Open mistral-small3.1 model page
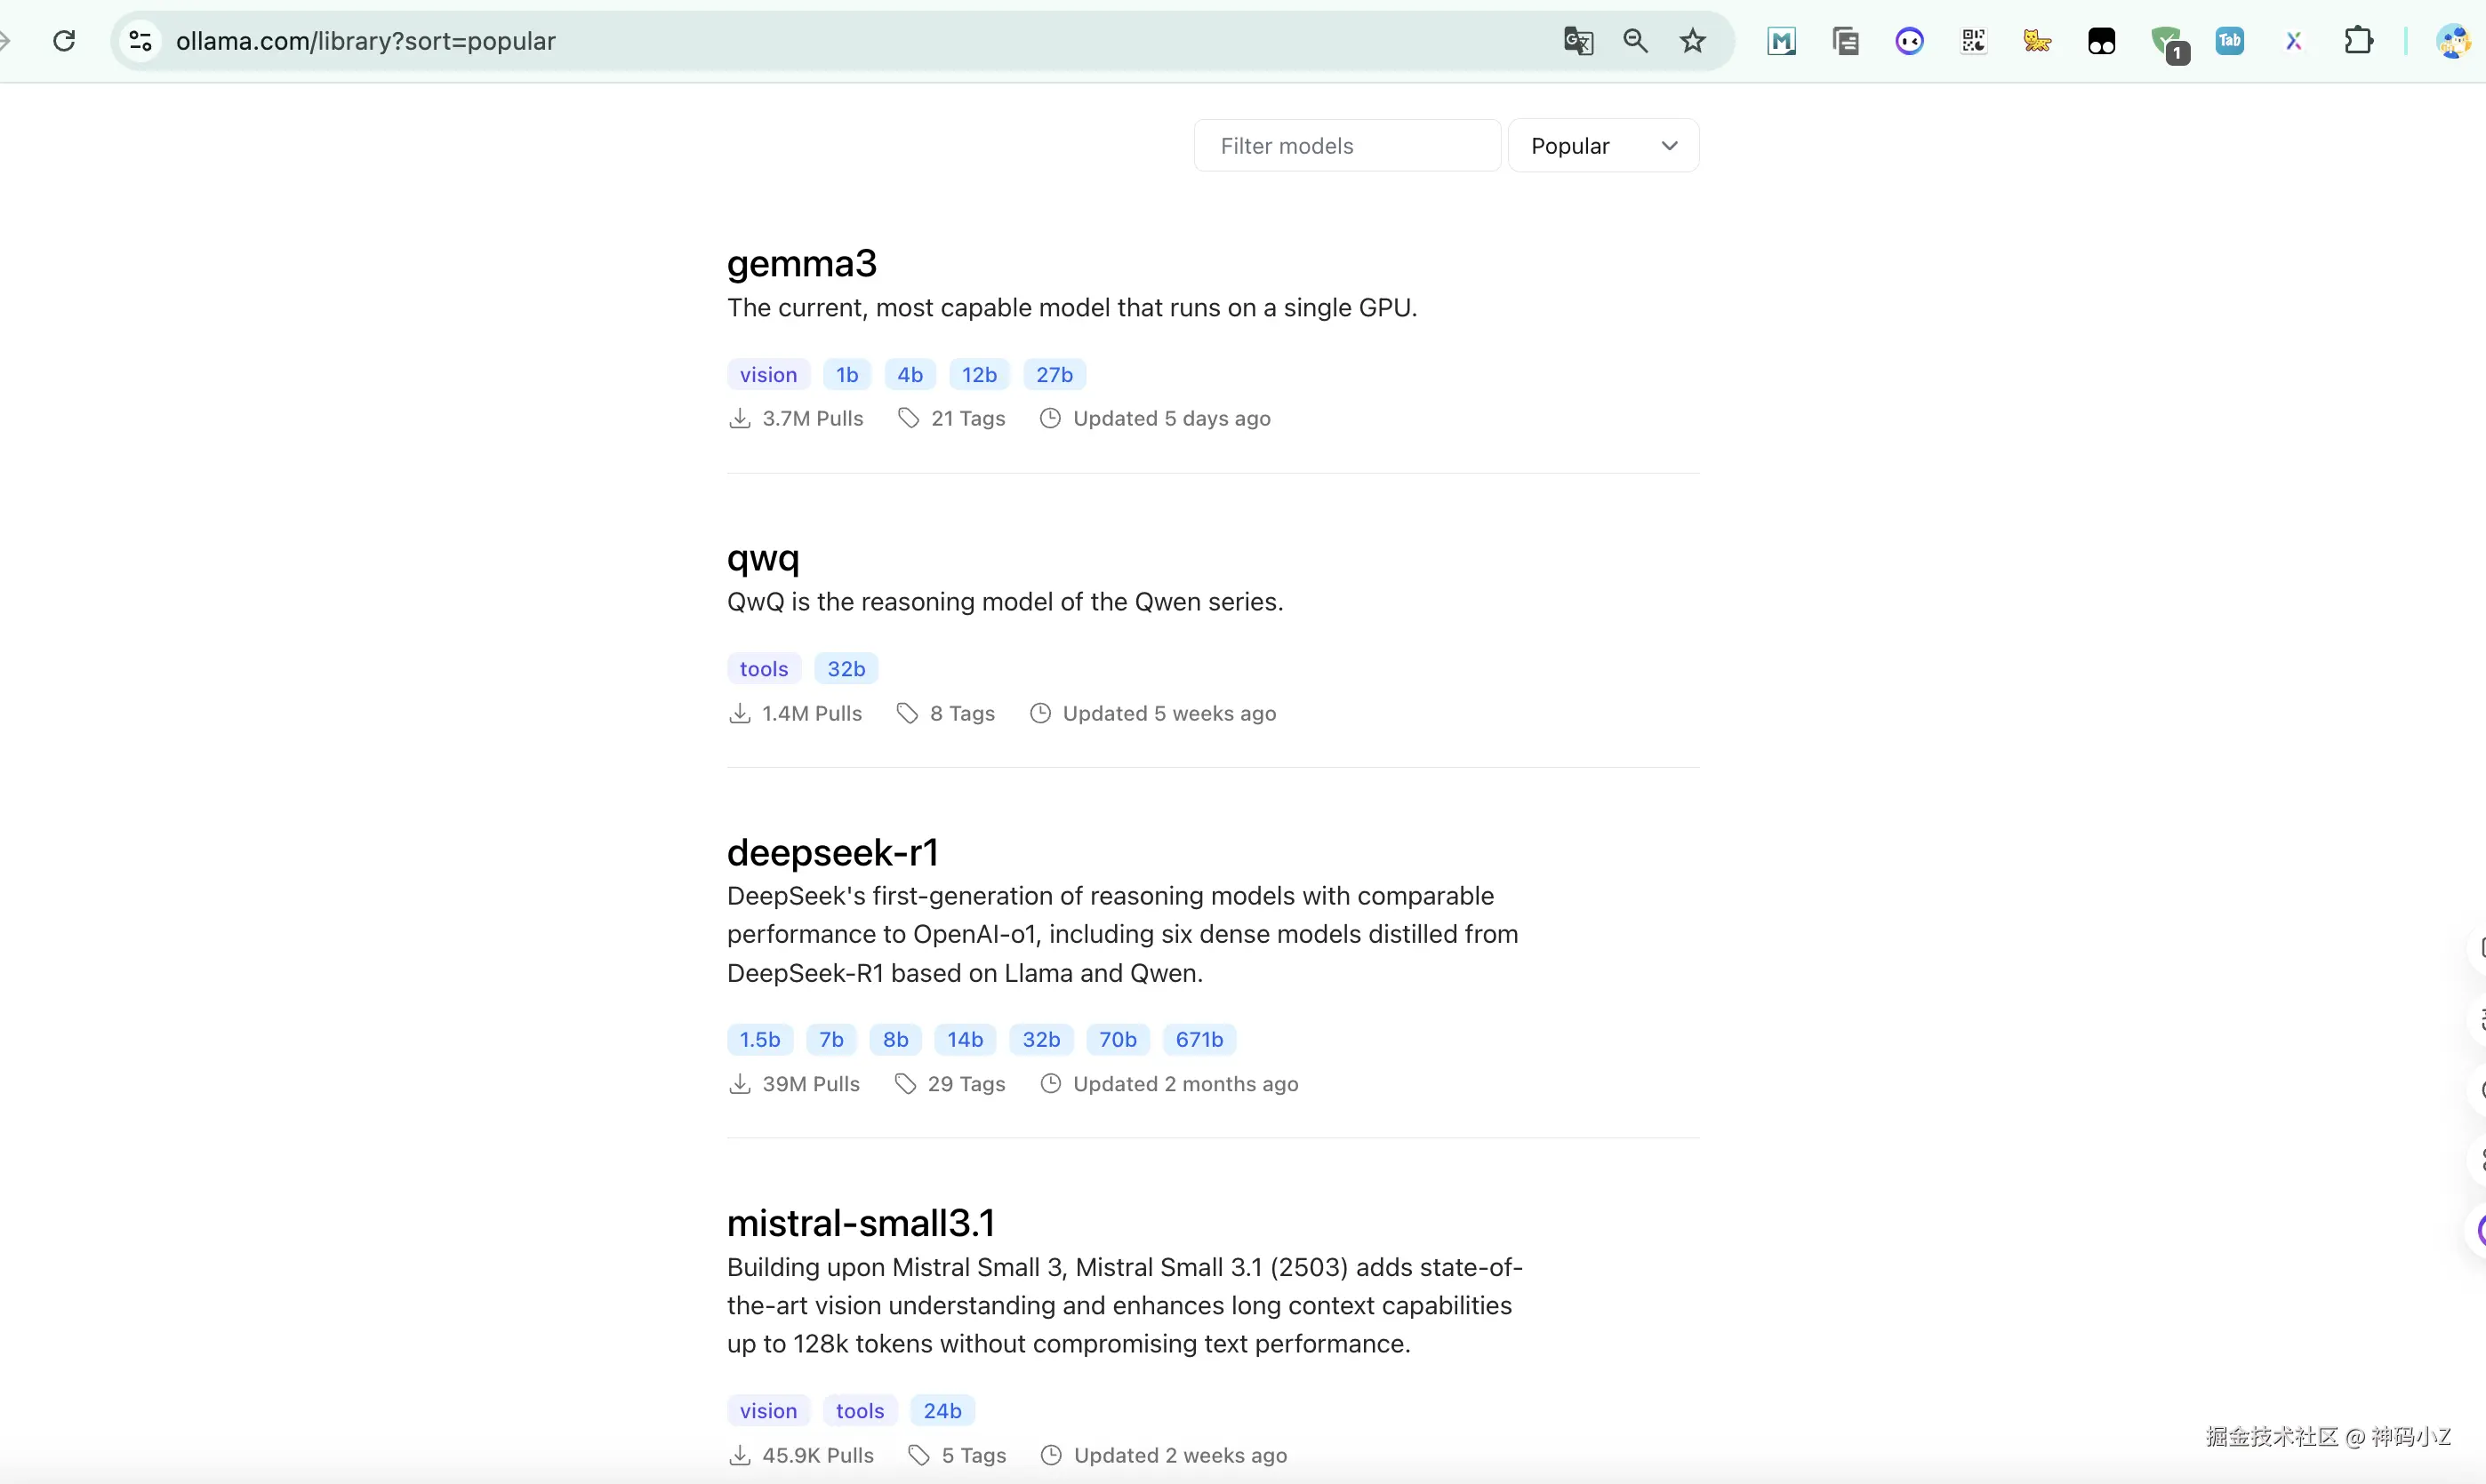The width and height of the screenshot is (2486, 1484). pos(861,1223)
